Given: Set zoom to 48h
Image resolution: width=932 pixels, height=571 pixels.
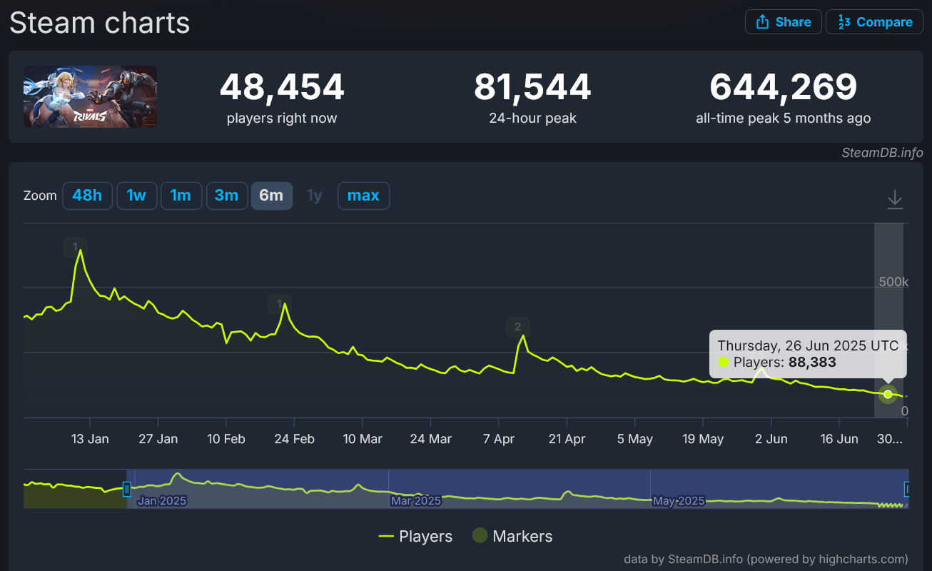Looking at the screenshot, I should pos(87,196).
